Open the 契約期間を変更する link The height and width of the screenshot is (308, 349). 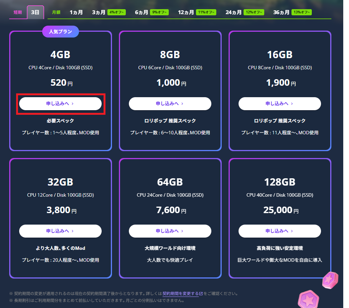pos(181,293)
